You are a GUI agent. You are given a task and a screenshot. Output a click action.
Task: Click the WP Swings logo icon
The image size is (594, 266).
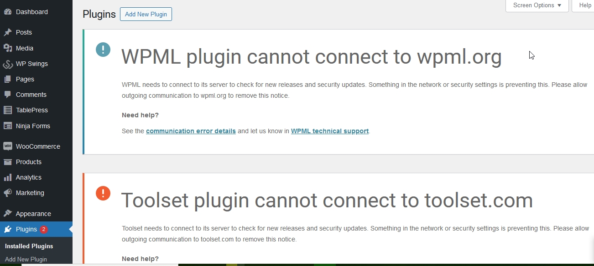pos(8,64)
